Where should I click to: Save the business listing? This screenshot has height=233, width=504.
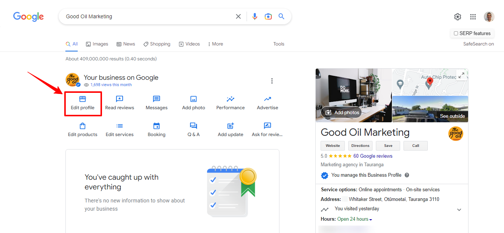coord(388,146)
